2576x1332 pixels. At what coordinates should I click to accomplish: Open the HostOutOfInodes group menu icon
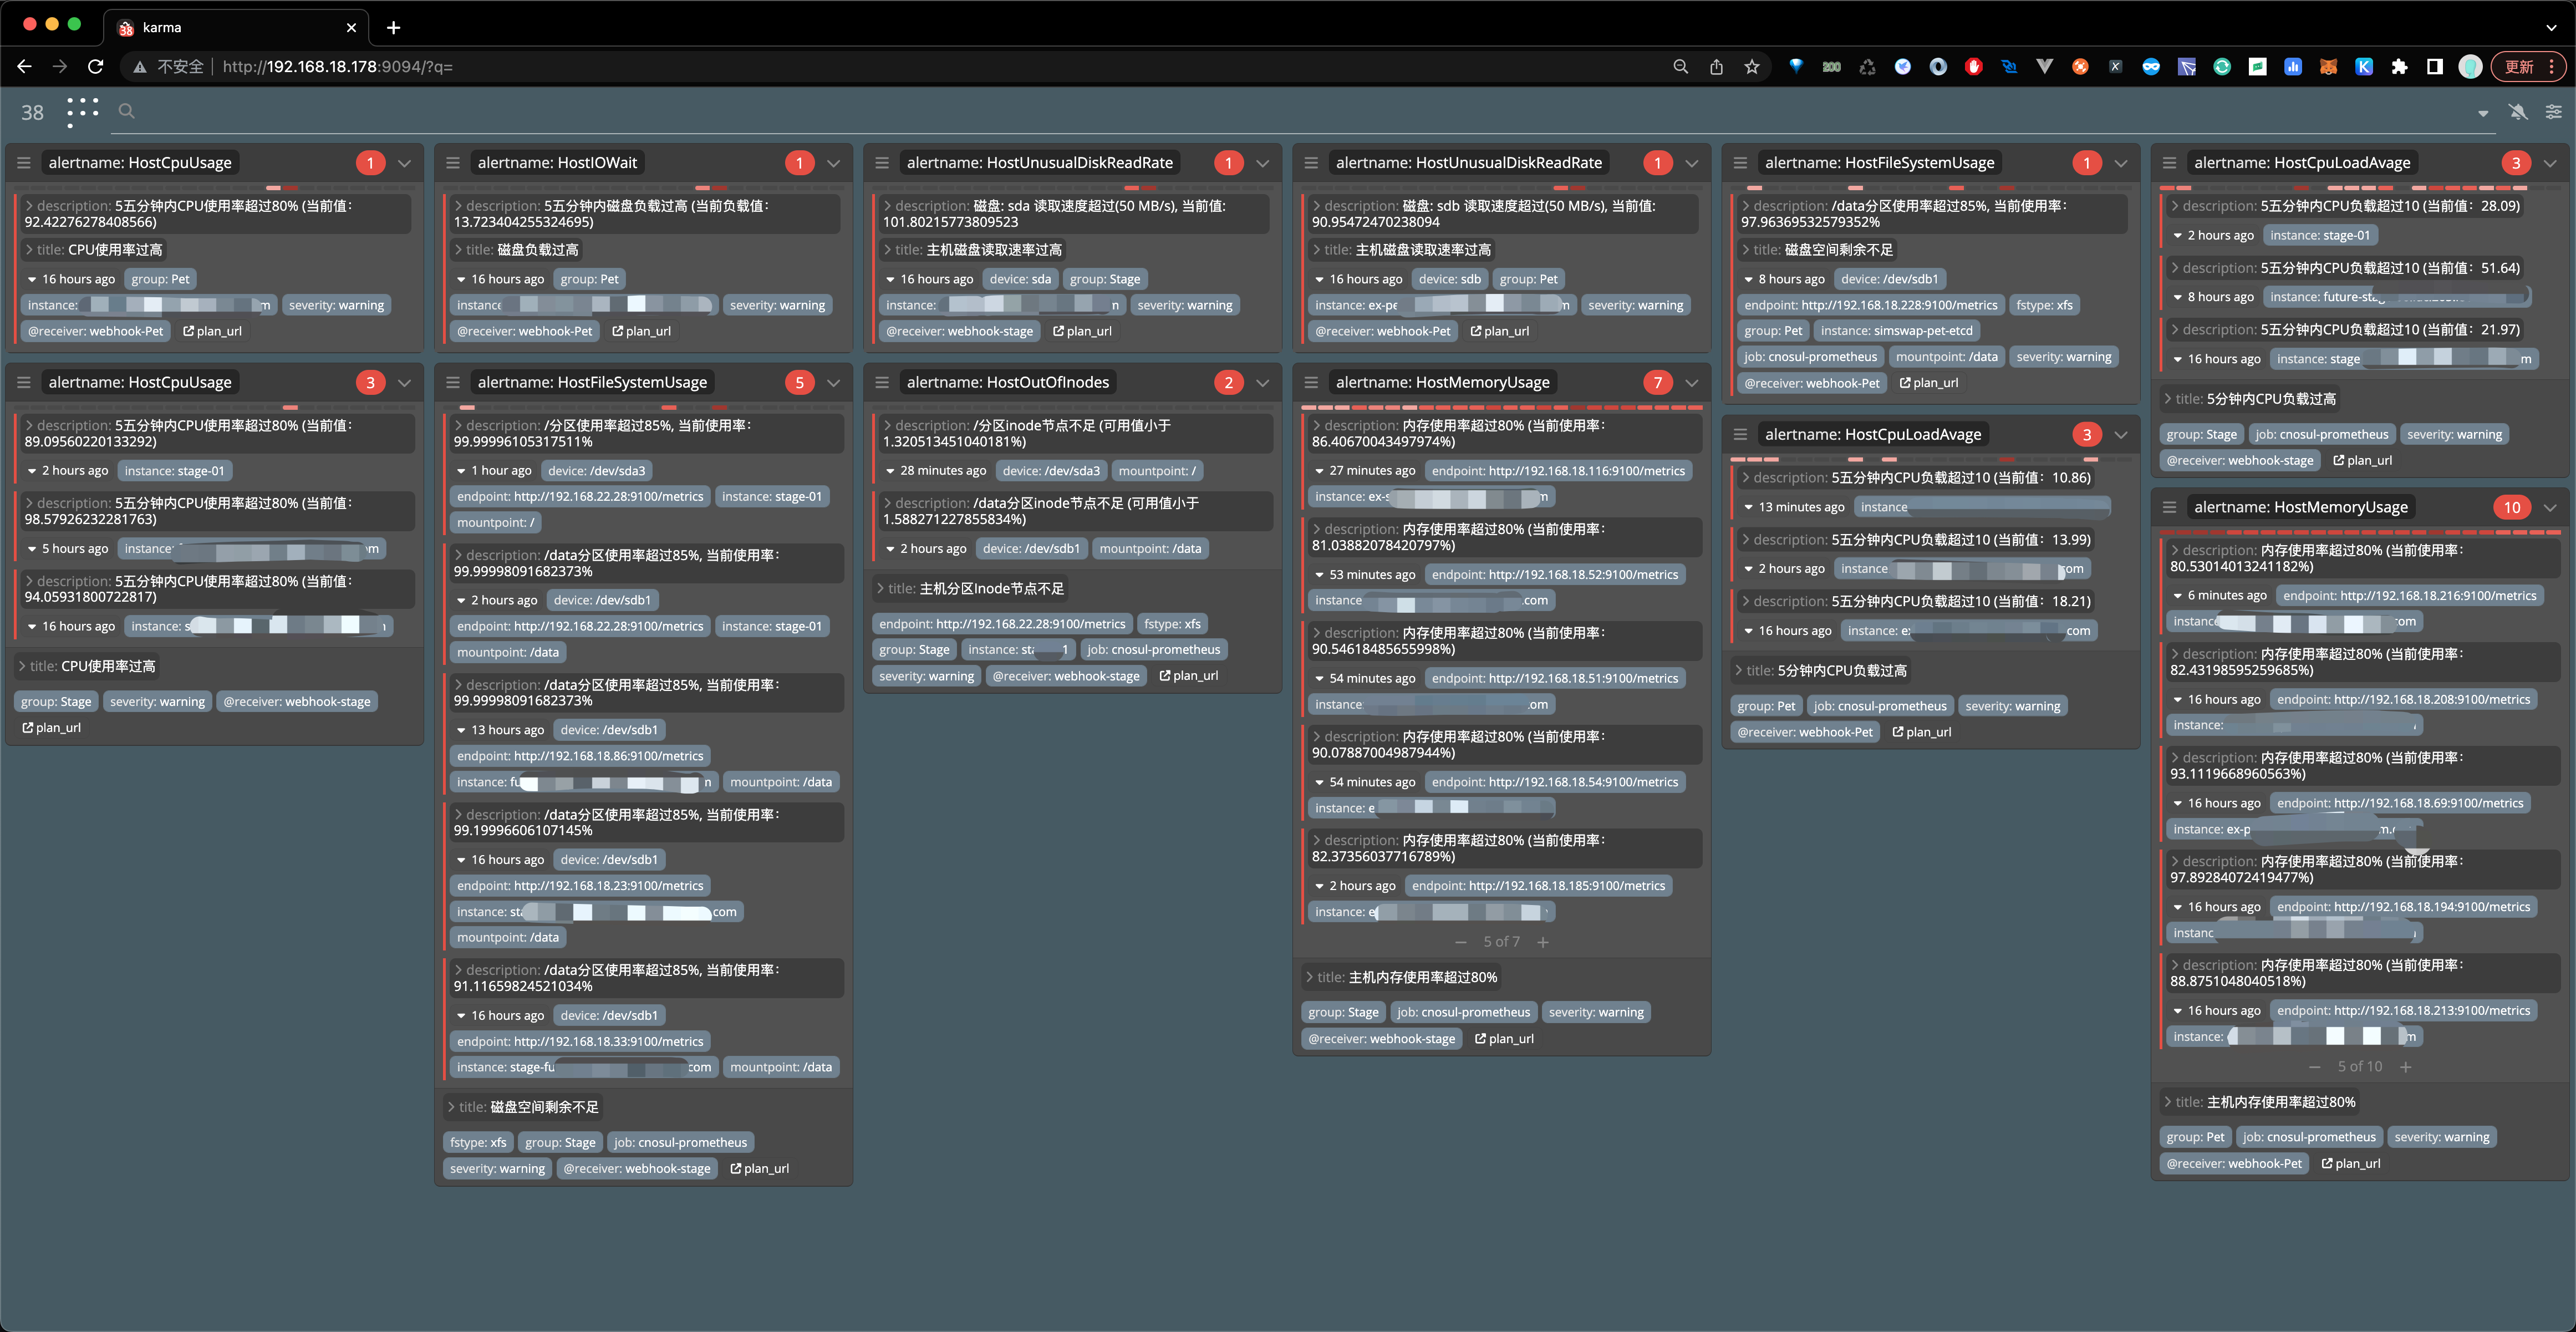[x=882, y=382]
